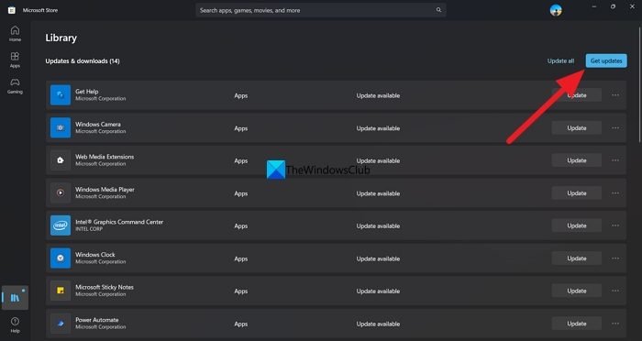Click the Microsoft Sticky Notes app icon
The image size is (642, 341).
(61, 291)
